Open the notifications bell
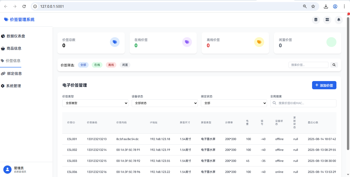 tap(339, 20)
